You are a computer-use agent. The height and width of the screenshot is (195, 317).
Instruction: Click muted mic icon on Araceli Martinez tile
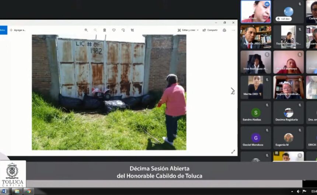[x=300, y=54]
